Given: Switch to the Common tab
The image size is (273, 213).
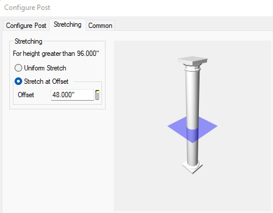Looking at the screenshot, I should [100, 26].
